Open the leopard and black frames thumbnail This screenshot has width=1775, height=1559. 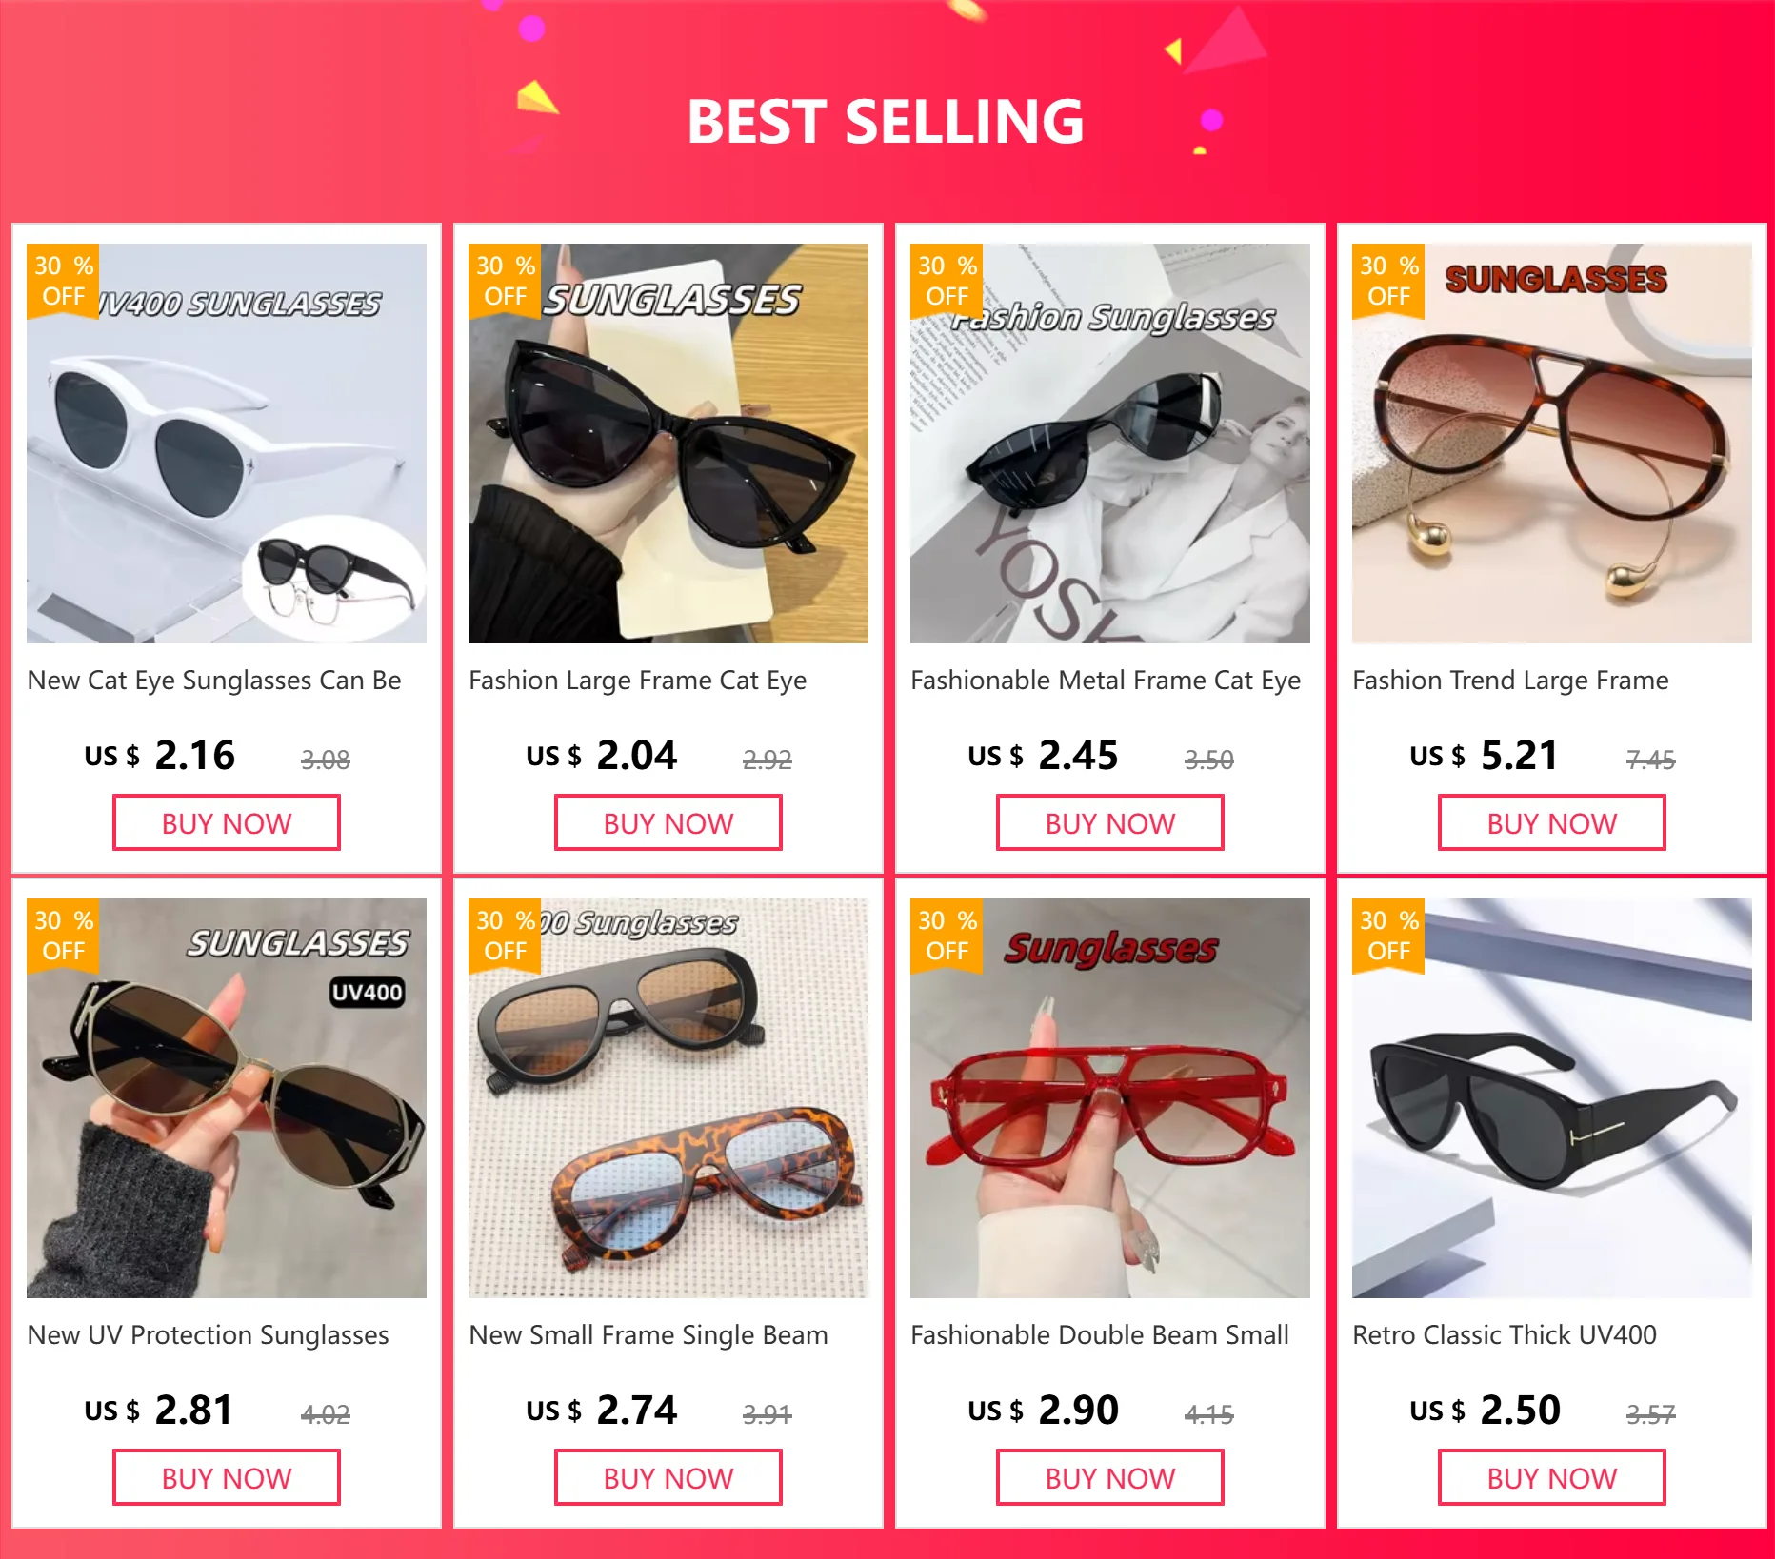(668, 1098)
